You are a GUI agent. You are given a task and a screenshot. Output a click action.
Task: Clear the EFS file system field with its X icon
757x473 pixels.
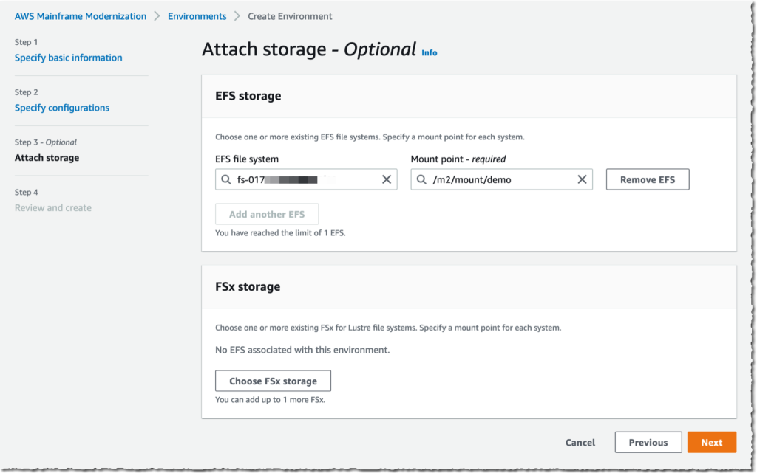pos(385,179)
